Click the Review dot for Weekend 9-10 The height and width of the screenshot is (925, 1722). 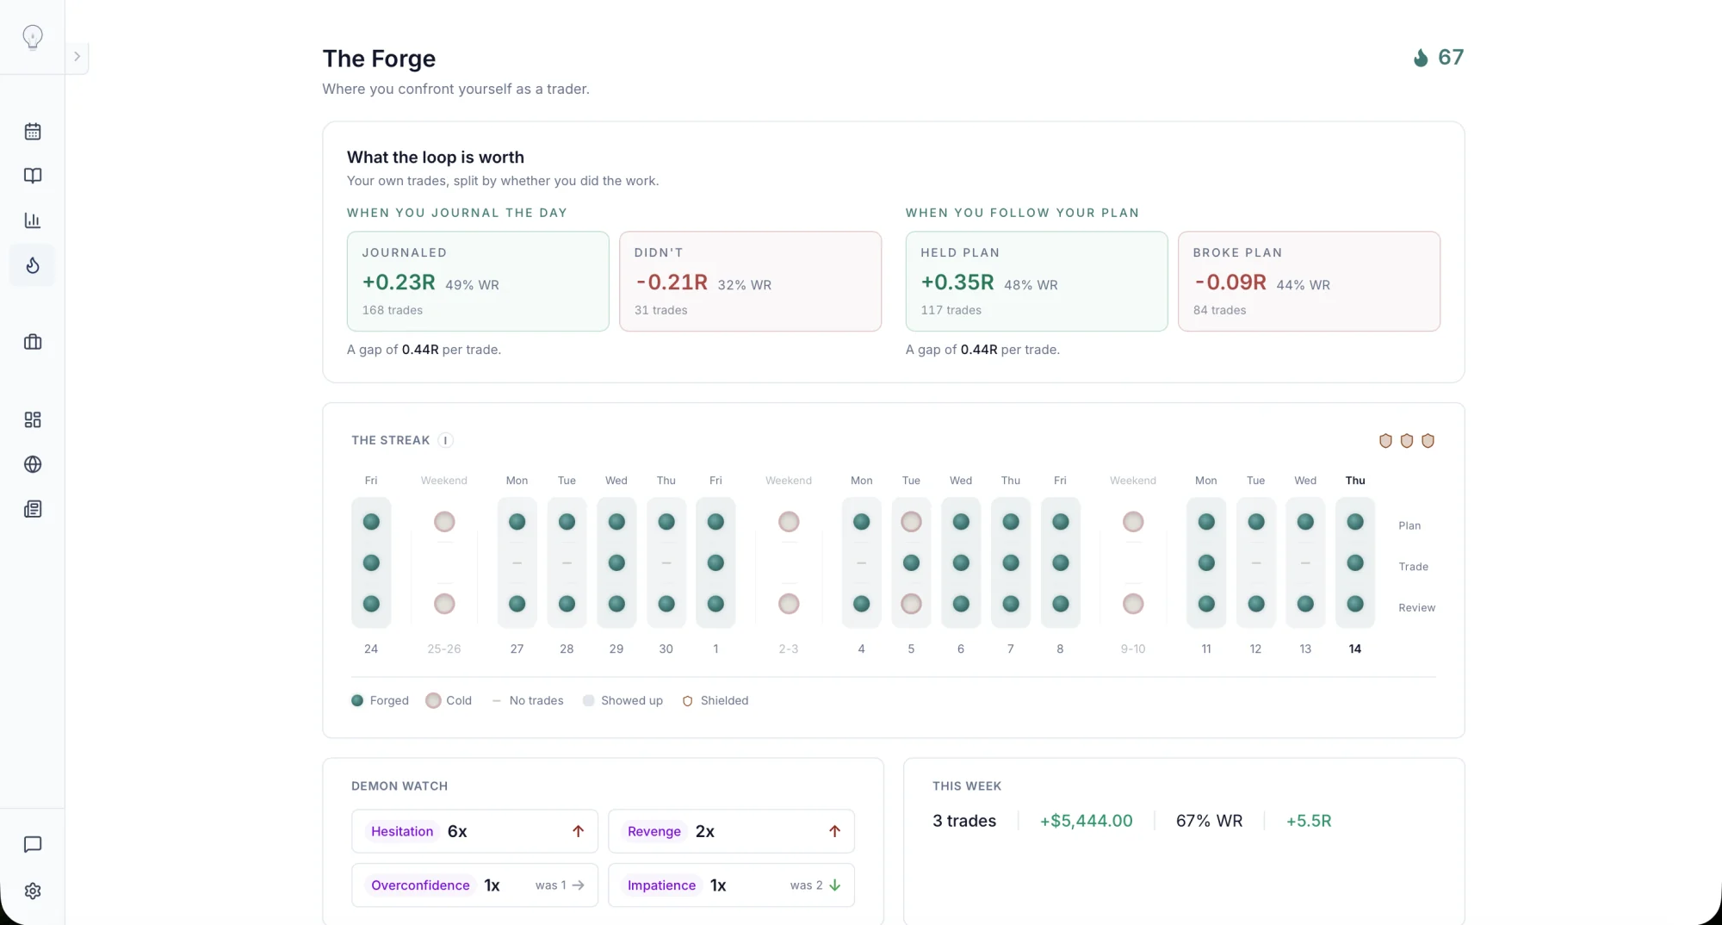pos(1133,604)
